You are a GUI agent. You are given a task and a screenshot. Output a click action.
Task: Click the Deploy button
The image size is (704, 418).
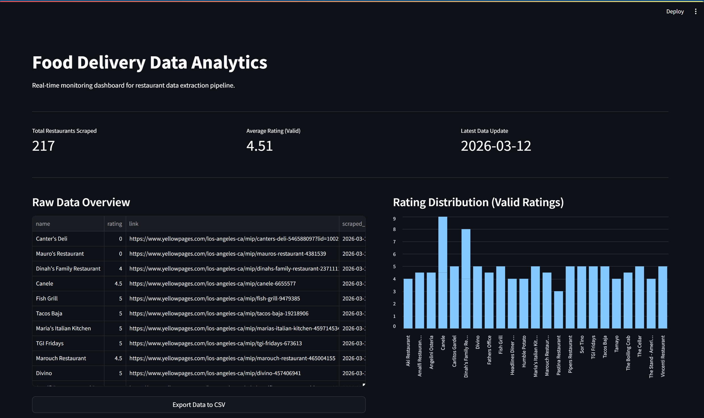[675, 11]
